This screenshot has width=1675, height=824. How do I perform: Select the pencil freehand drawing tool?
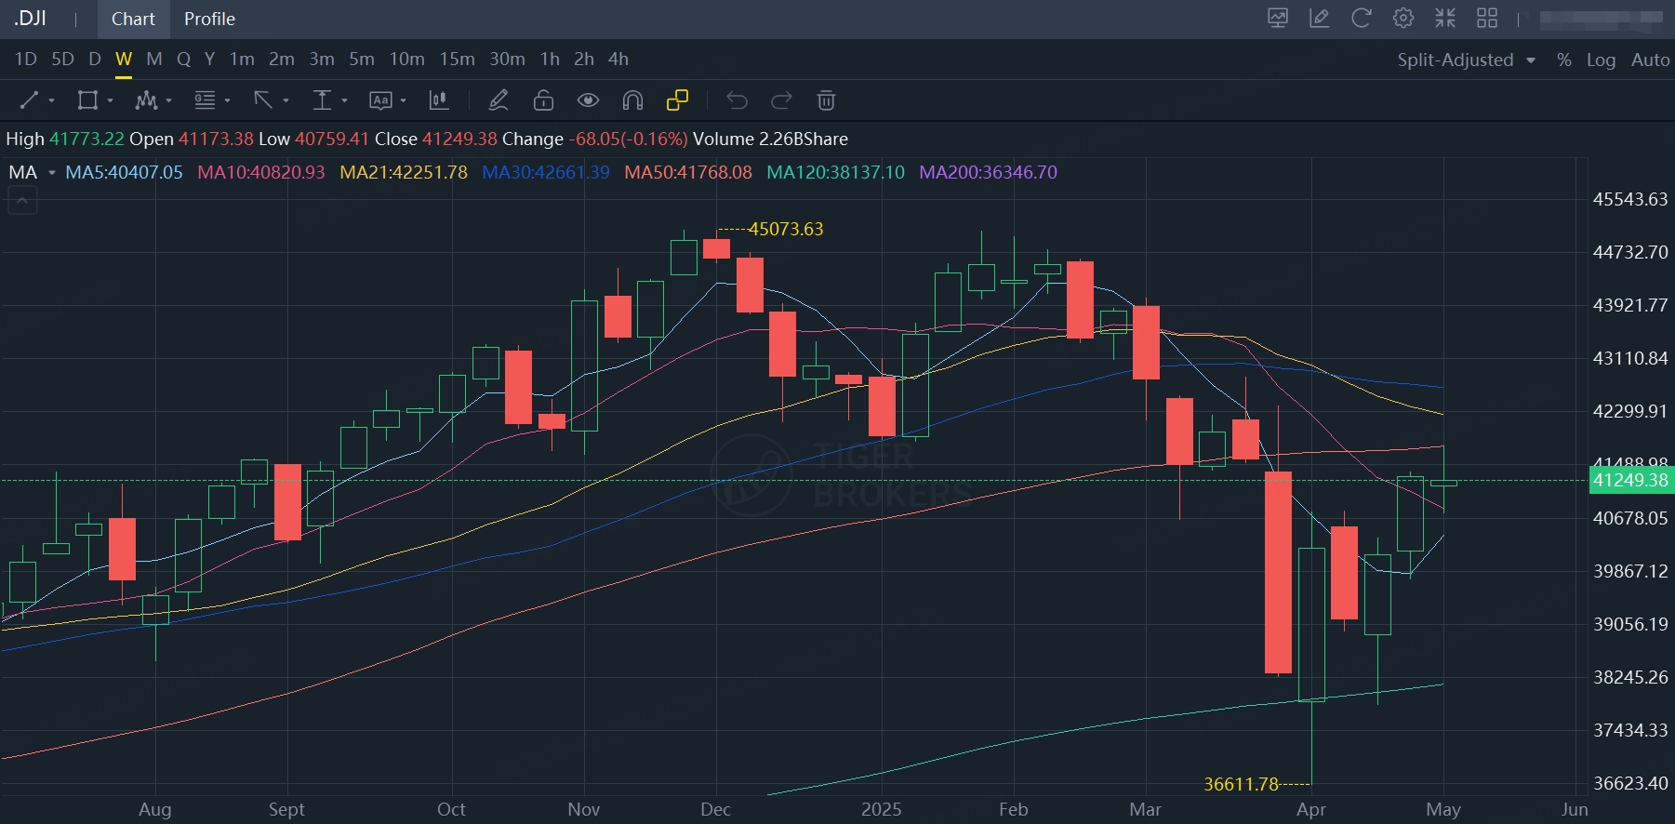pos(499,100)
